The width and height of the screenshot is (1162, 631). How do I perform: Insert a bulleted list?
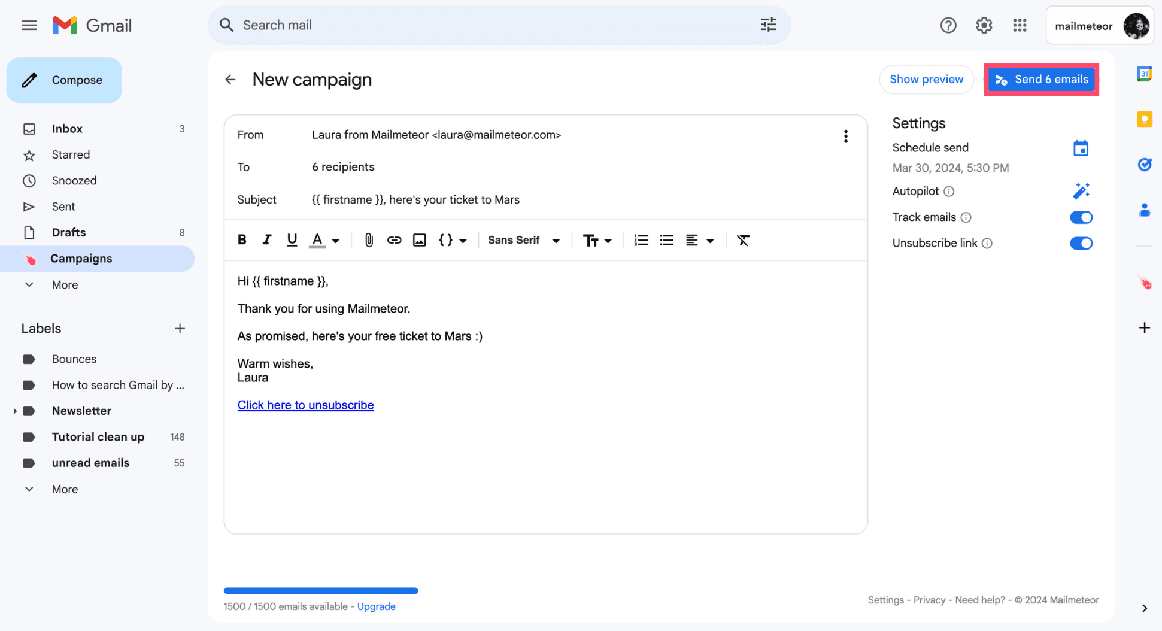pos(666,240)
